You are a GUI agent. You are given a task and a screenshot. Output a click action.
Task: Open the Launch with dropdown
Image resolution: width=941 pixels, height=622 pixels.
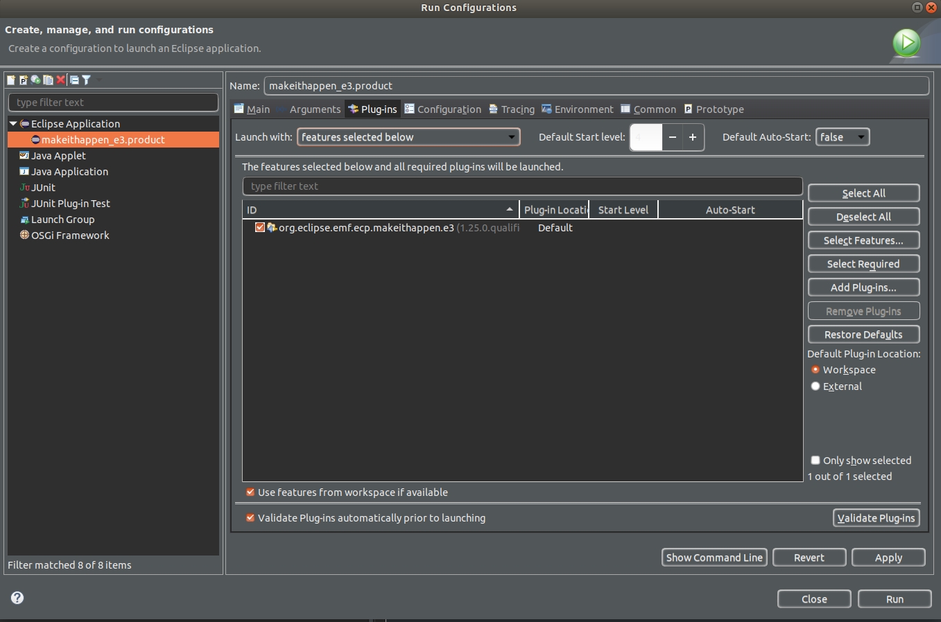tap(408, 137)
